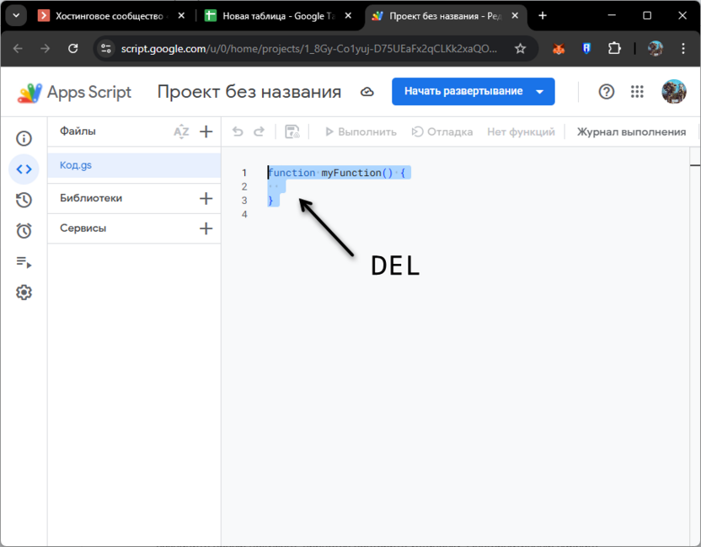Open the project Overview info panel
The width and height of the screenshot is (701, 547).
[x=24, y=137]
